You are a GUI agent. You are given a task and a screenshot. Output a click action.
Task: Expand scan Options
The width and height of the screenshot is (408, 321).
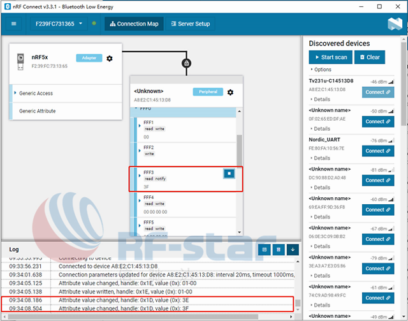(x=321, y=70)
